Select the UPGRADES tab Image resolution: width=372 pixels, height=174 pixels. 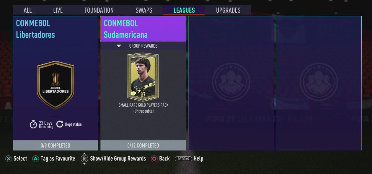point(228,10)
